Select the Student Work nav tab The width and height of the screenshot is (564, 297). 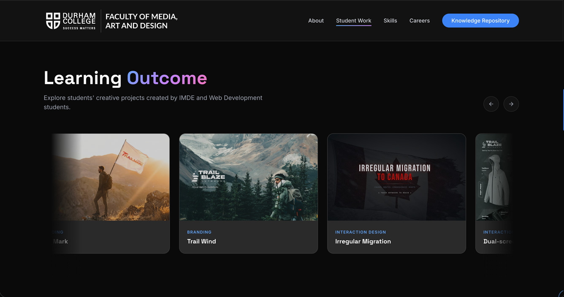click(353, 21)
